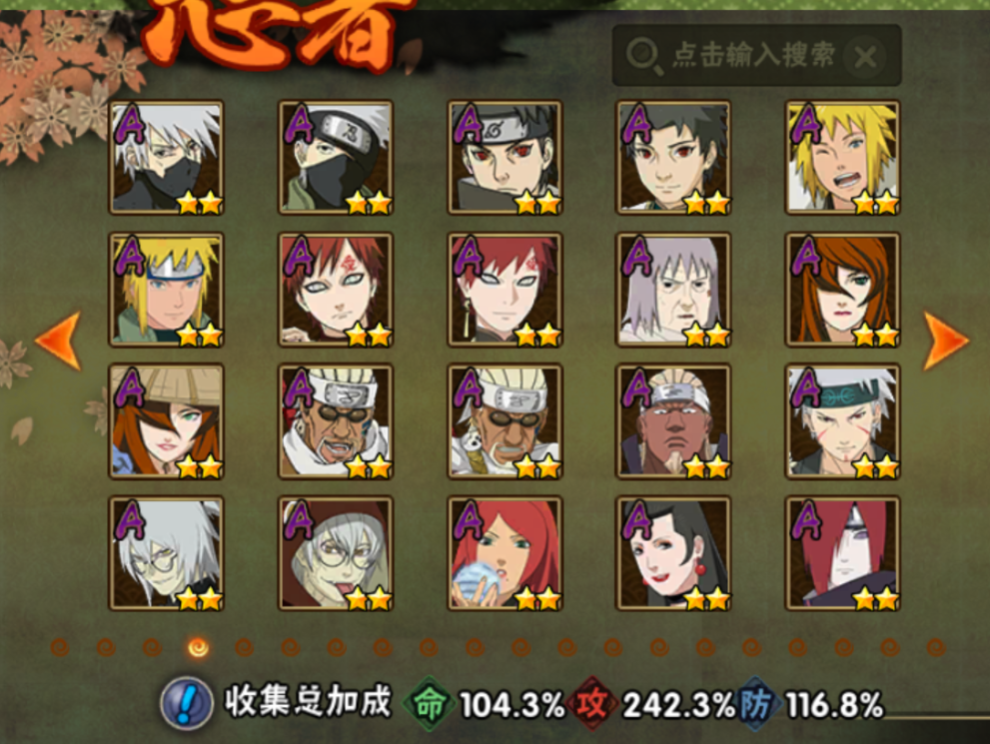Click the red 攻 attack bonus icon
Viewport: 990px width, 744px height.
[591, 704]
